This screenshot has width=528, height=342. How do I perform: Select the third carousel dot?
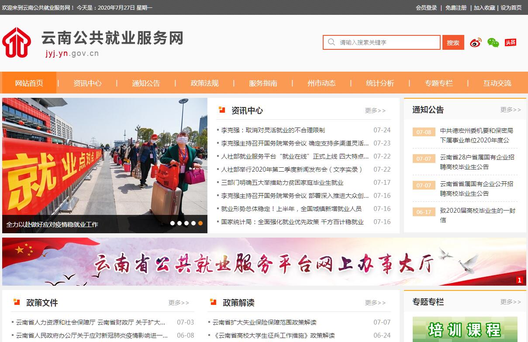pos(186,223)
